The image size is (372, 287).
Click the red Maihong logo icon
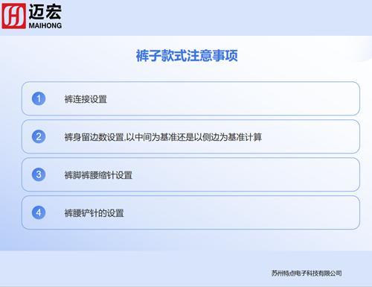tap(13, 16)
